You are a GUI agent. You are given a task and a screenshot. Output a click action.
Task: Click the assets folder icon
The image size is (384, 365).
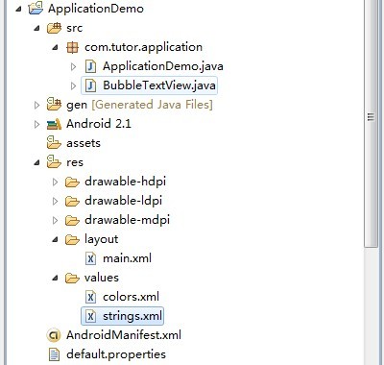click(54, 143)
